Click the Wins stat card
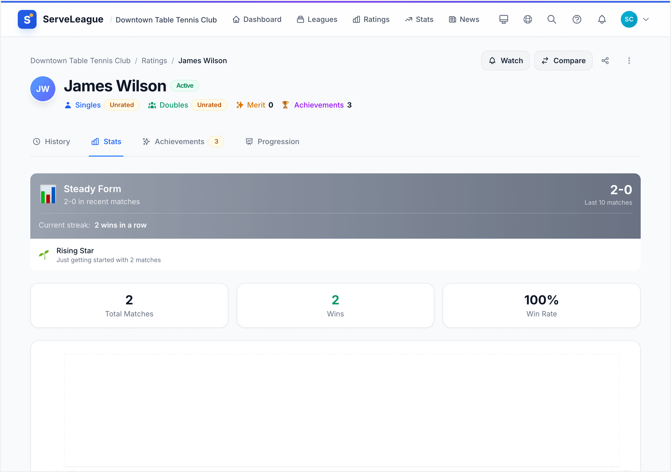 click(335, 305)
